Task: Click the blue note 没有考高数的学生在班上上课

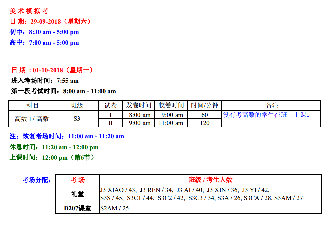Action: point(267,115)
